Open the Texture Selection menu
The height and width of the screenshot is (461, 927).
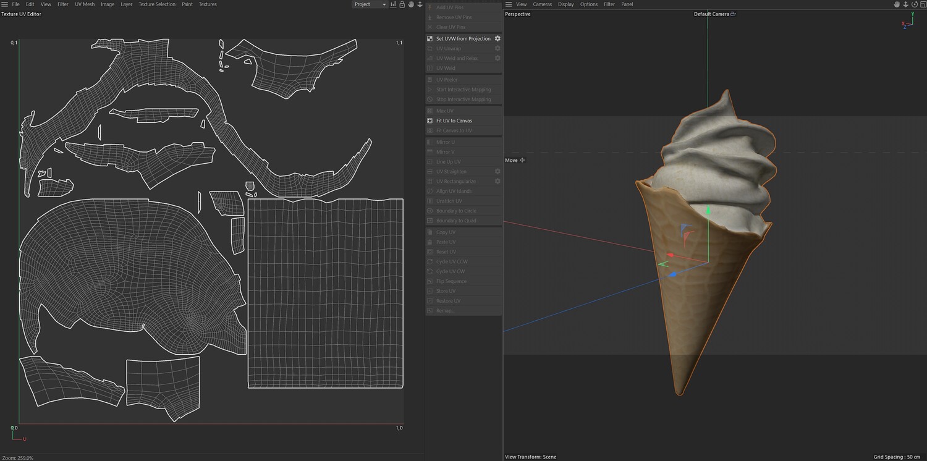[x=156, y=4]
